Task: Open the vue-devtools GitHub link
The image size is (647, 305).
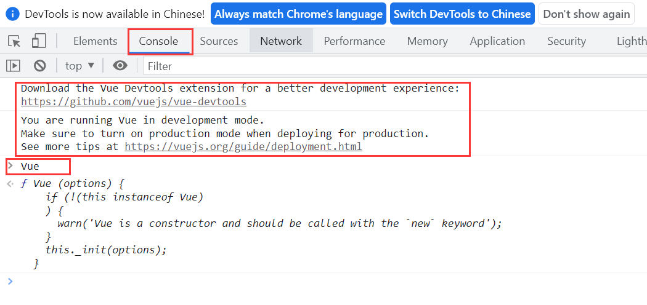Action: click(x=134, y=101)
